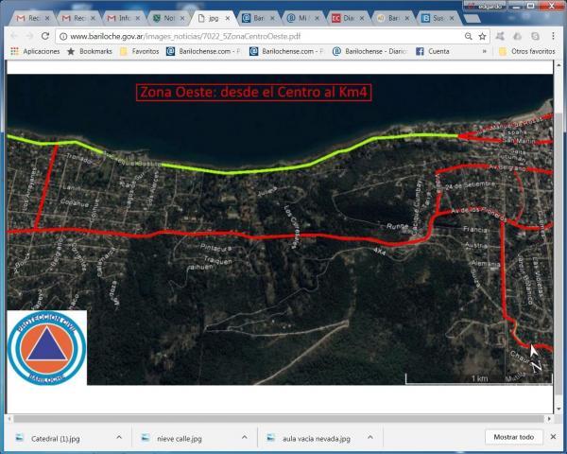Expand hidden bookmarks with the double chevron
567x454 pixels.
point(484,51)
